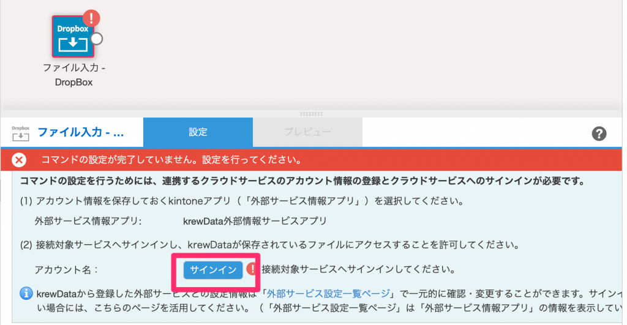This screenshot has width=627, height=325.
Task: Click the ファイル入力 - DropBox node label
Action: pos(74,75)
